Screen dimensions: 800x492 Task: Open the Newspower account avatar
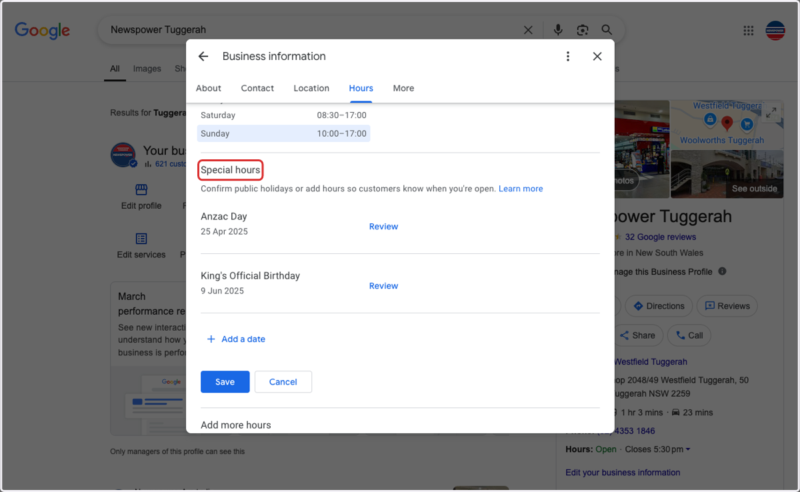coord(775,31)
